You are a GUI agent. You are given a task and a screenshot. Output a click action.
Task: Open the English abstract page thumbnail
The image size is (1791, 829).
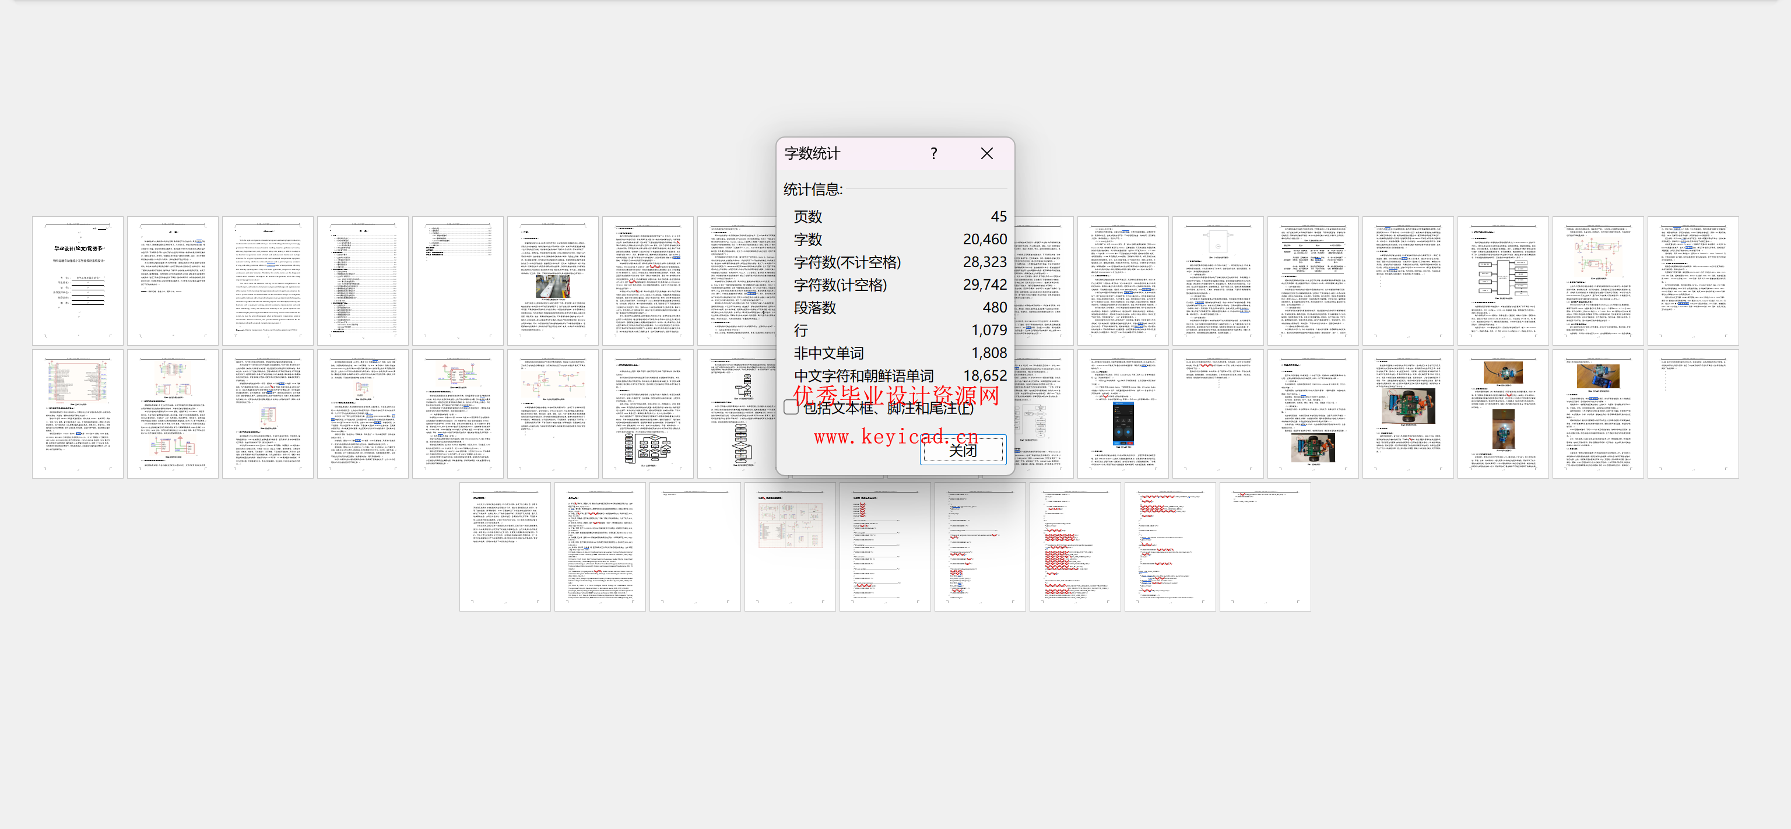268,281
